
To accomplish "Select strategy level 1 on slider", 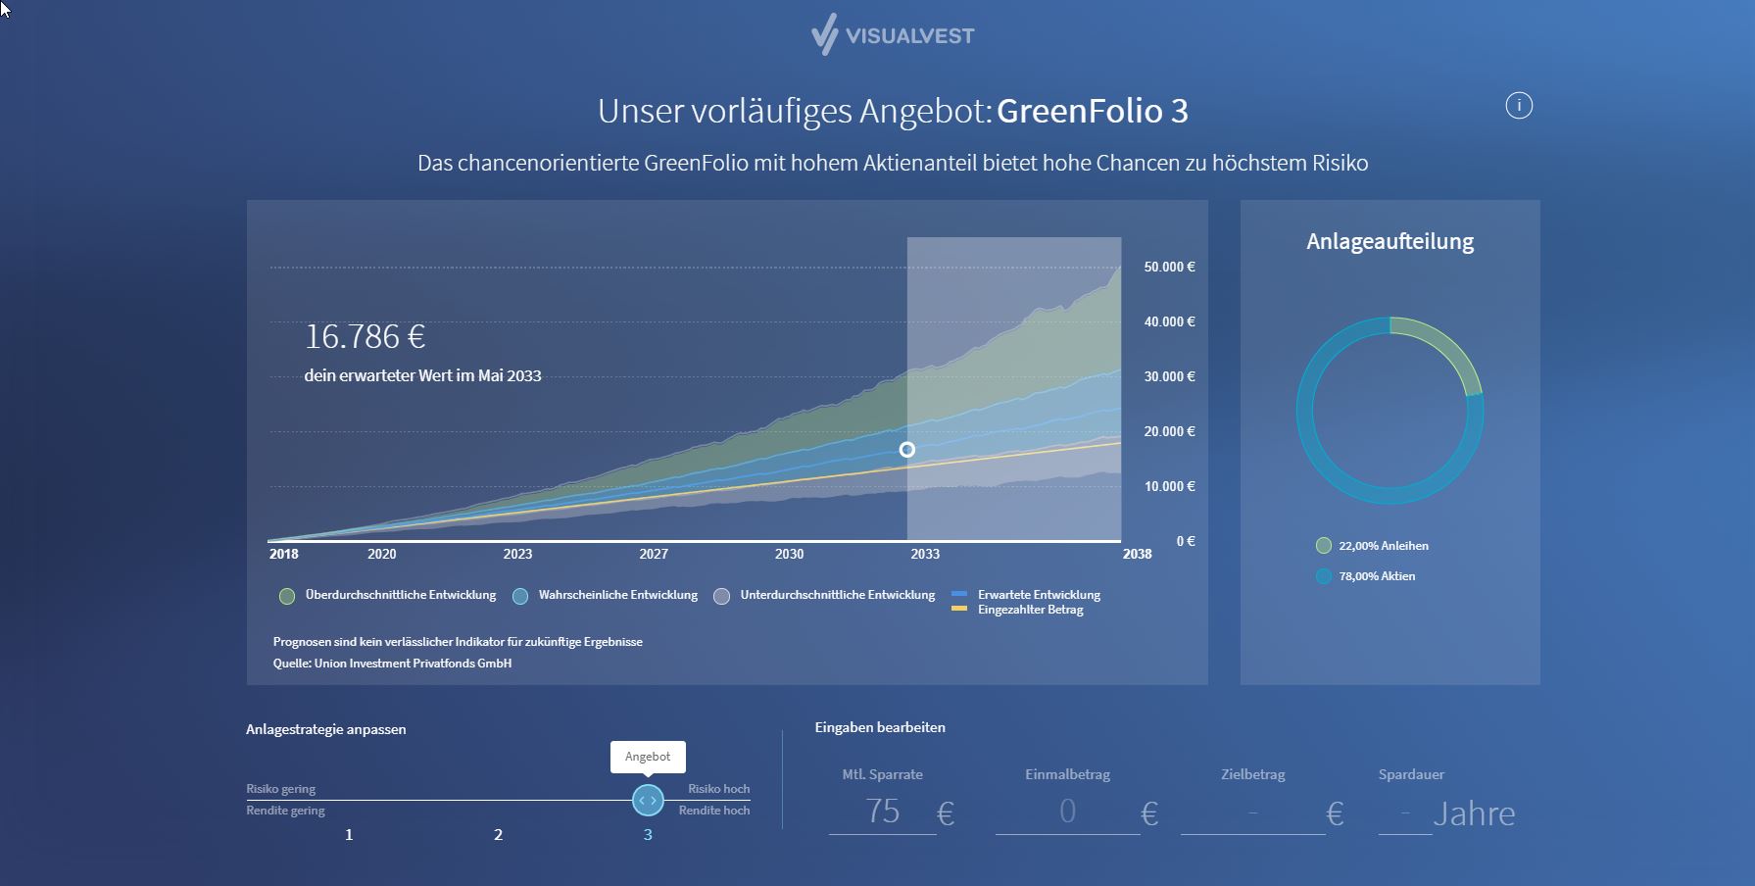I will (x=349, y=835).
